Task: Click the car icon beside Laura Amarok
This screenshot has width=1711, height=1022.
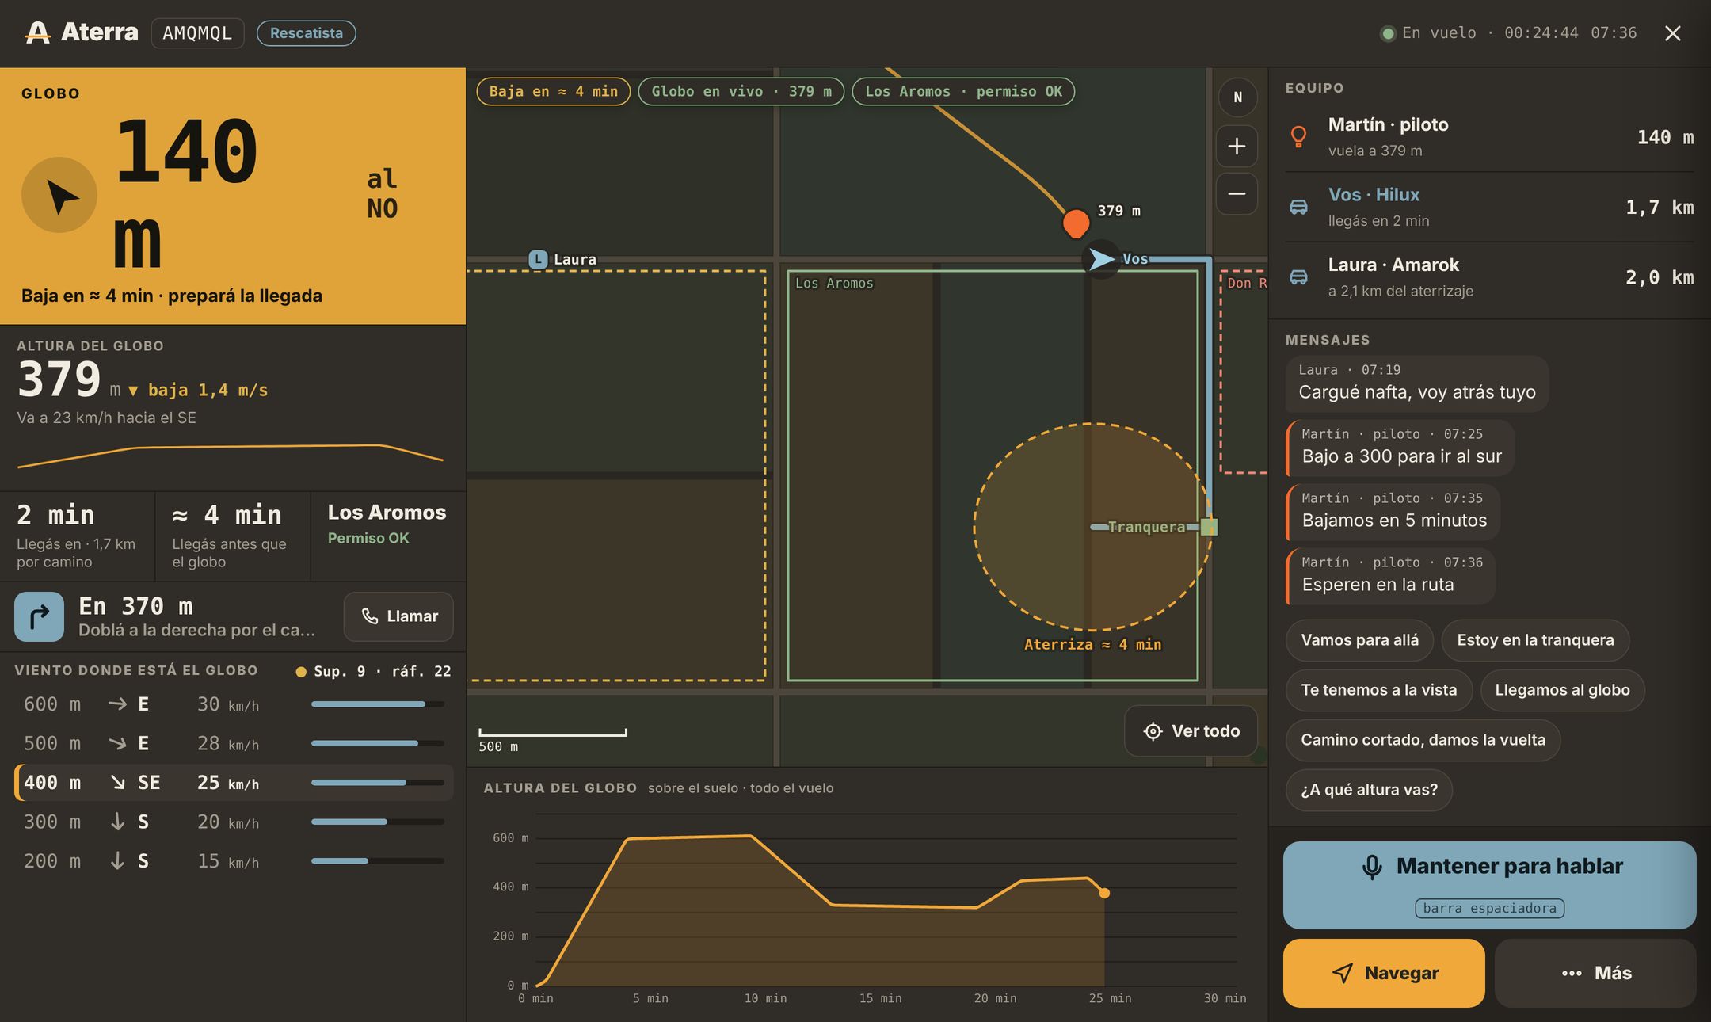Action: [x=1298, y=276]
